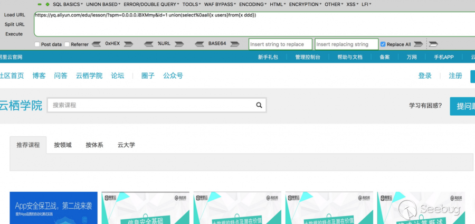The height and width of the screenshot is (224, 475).
Task: Open the ENCRYPTION dropdown menu
Action: point(306,5)
